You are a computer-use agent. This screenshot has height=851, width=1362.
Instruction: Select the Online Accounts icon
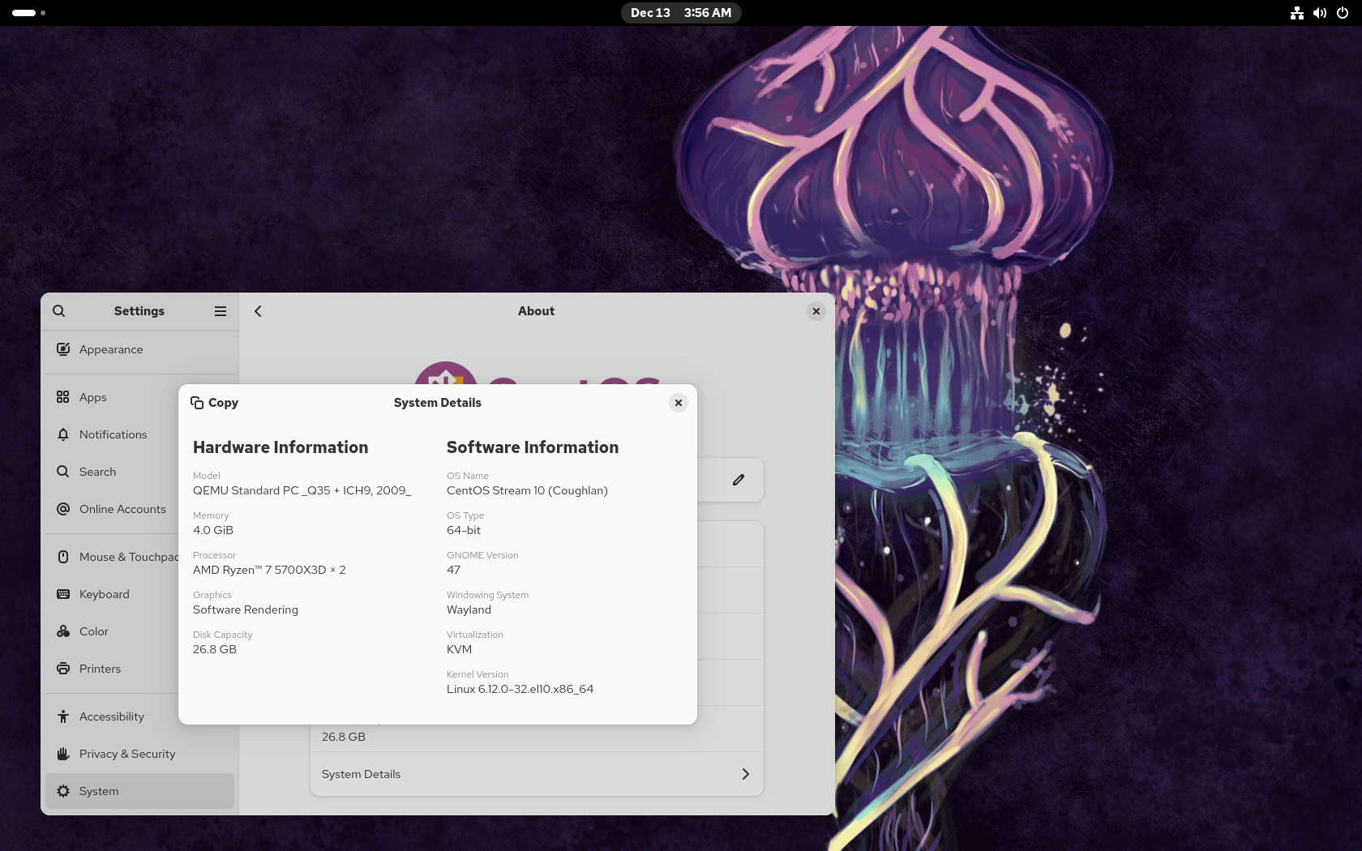(63, 509)
